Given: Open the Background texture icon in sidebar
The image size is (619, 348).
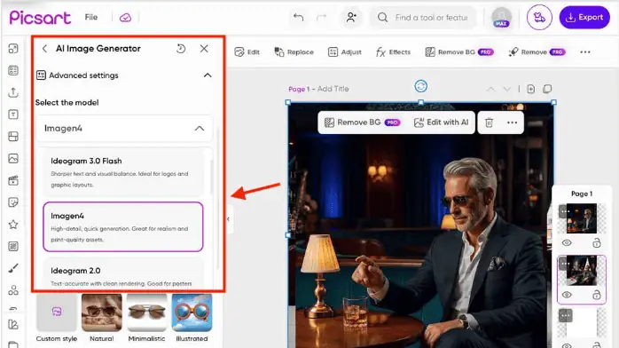Looking at the screenshot, I should tap(13, 247).
